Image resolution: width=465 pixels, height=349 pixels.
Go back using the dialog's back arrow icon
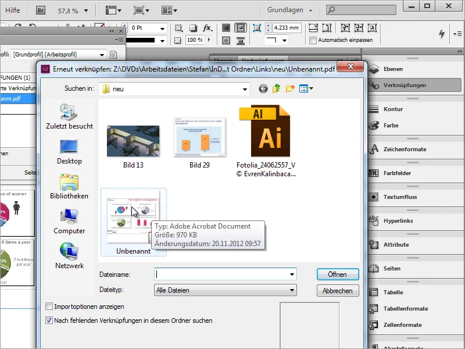point(263,88)
